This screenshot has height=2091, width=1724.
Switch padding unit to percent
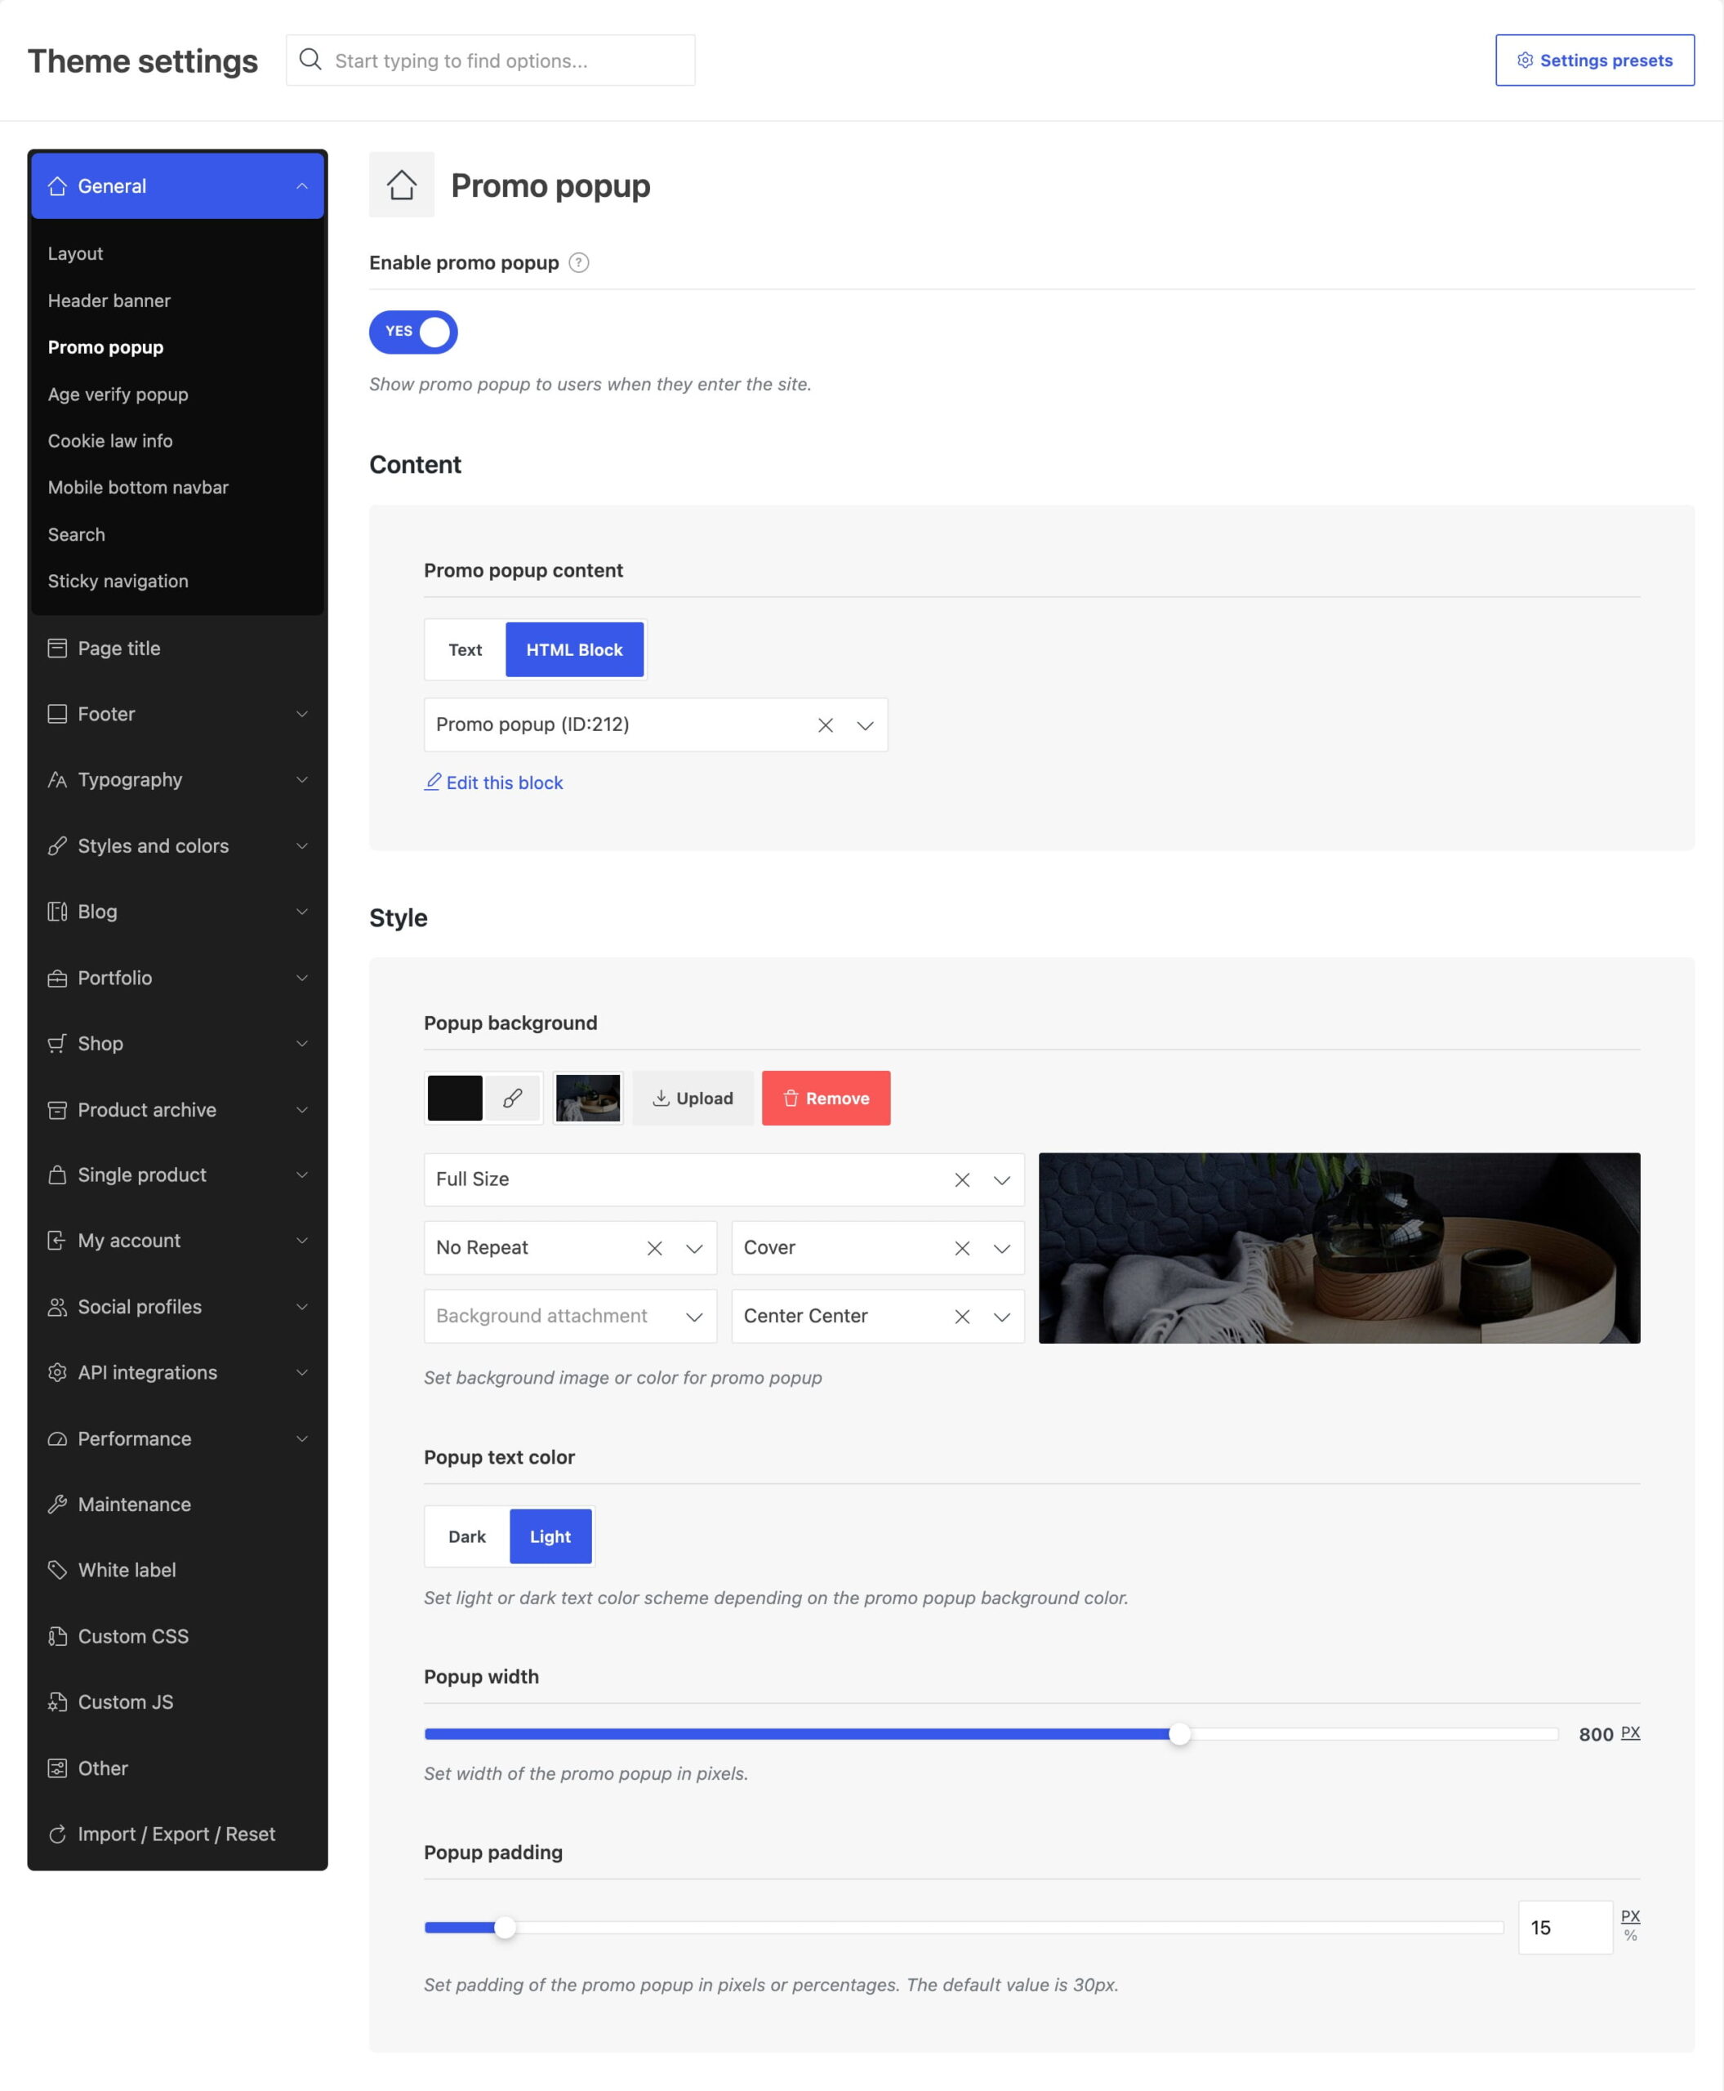(x=1629, y=1936)
